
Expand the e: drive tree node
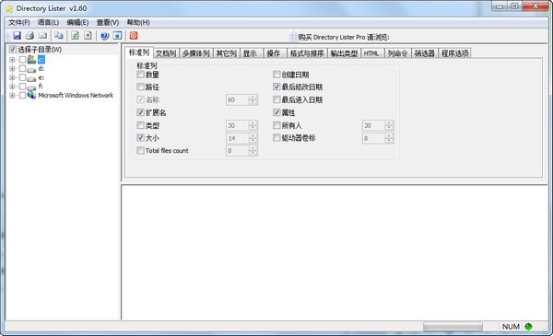click(12, 77)
